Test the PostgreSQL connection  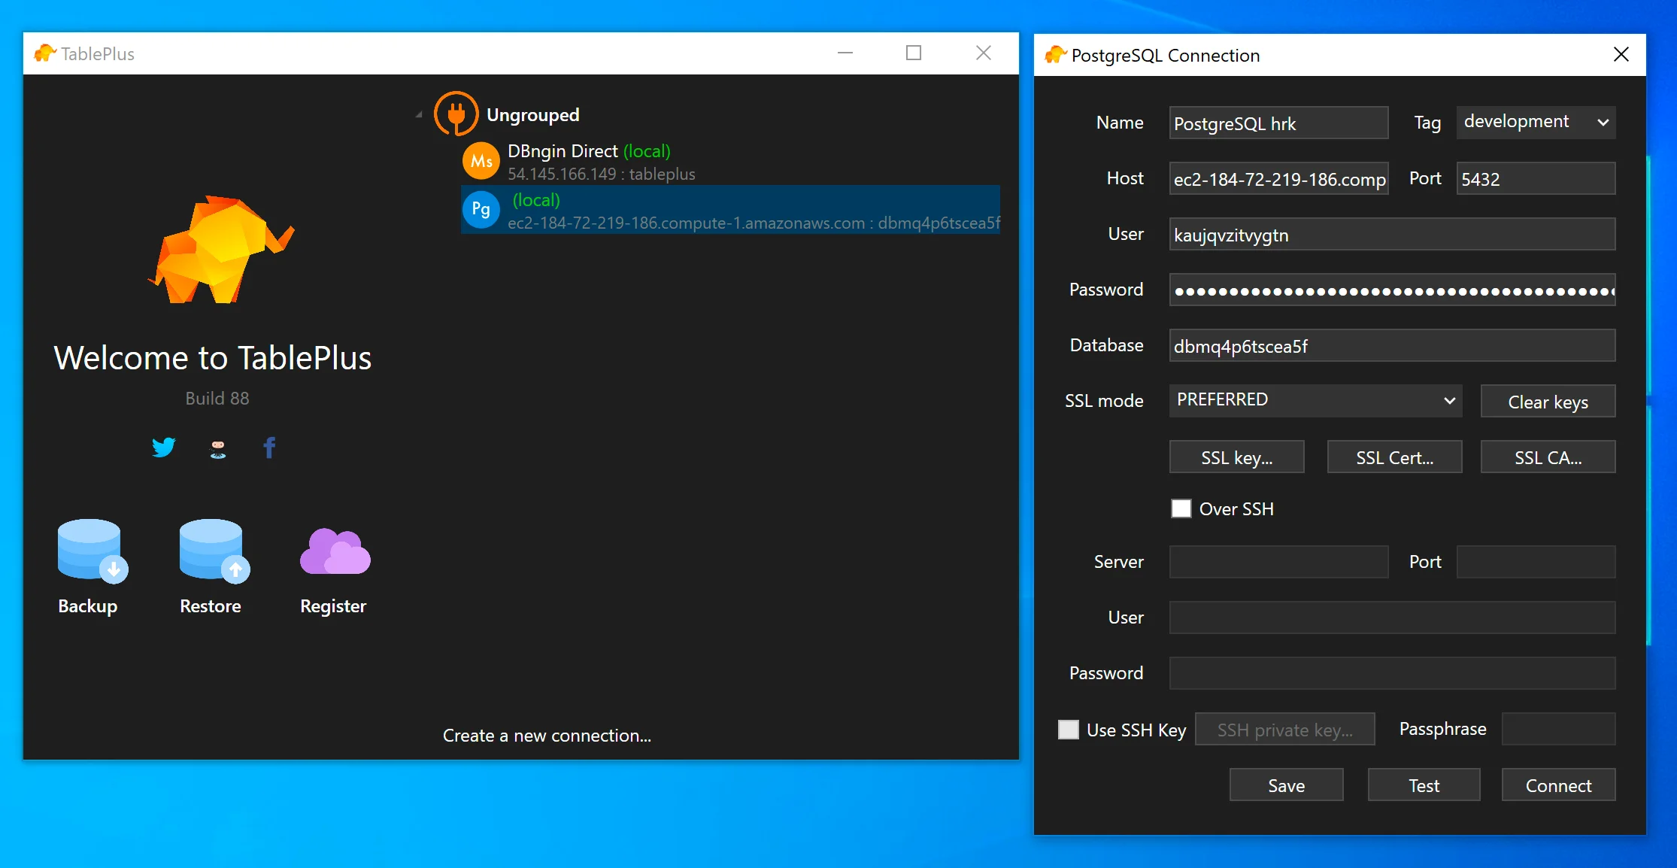(1424, 785)
